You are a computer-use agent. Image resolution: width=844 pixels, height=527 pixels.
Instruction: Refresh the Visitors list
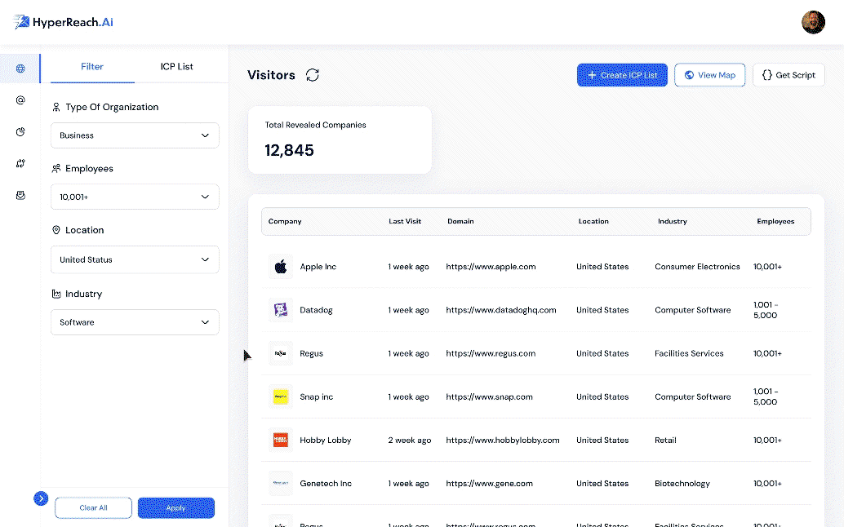[313, 75]
